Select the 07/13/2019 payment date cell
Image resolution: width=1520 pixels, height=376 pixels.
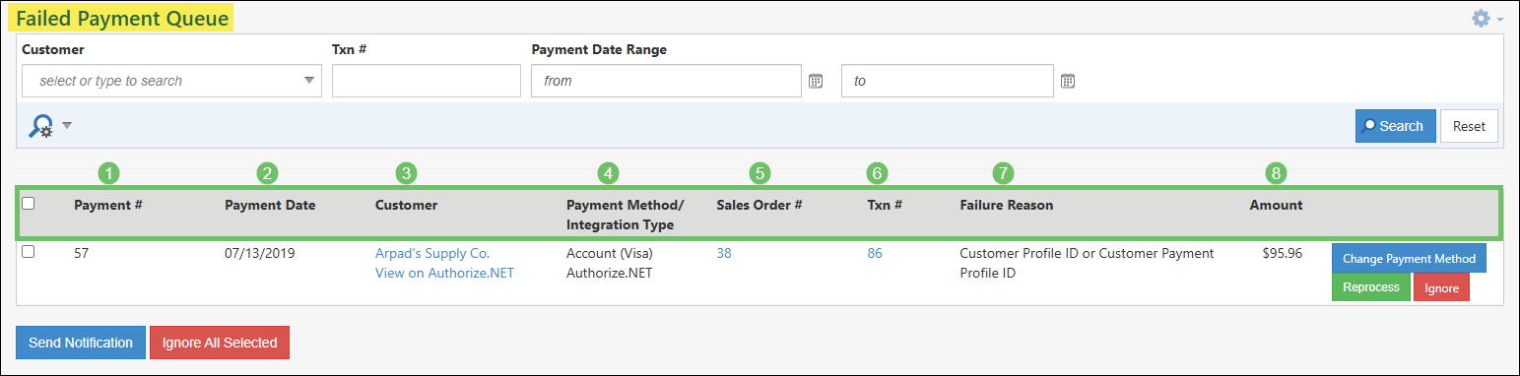(x=260, y=253)
